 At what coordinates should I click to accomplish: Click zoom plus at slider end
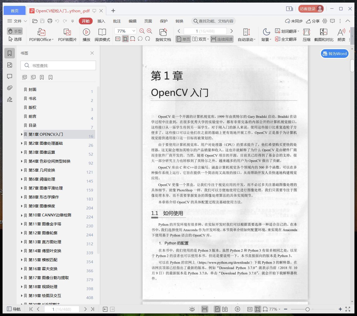click(340, 309)
